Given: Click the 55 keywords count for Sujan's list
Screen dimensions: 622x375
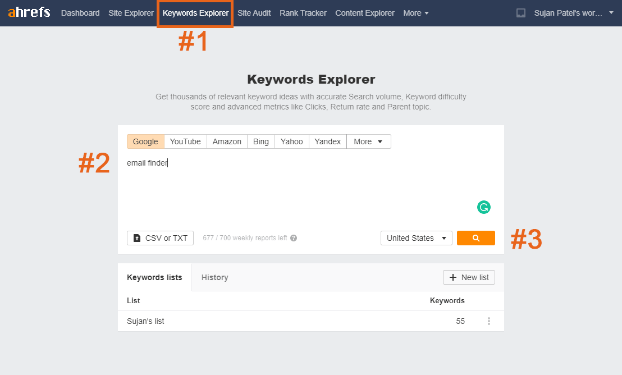Looking at the screenshot, I should pos(460,322).
